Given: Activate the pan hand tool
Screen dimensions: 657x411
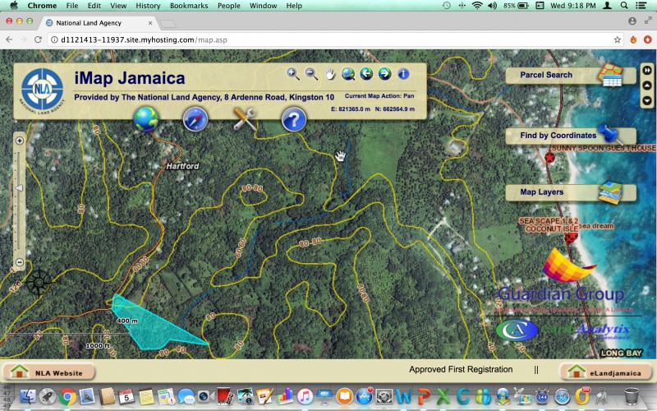Looking at the screenshot, I should (330, 74).
